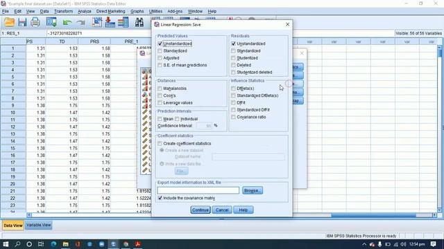
Task: Open data document with folder icon
Action: click(9, 22)
